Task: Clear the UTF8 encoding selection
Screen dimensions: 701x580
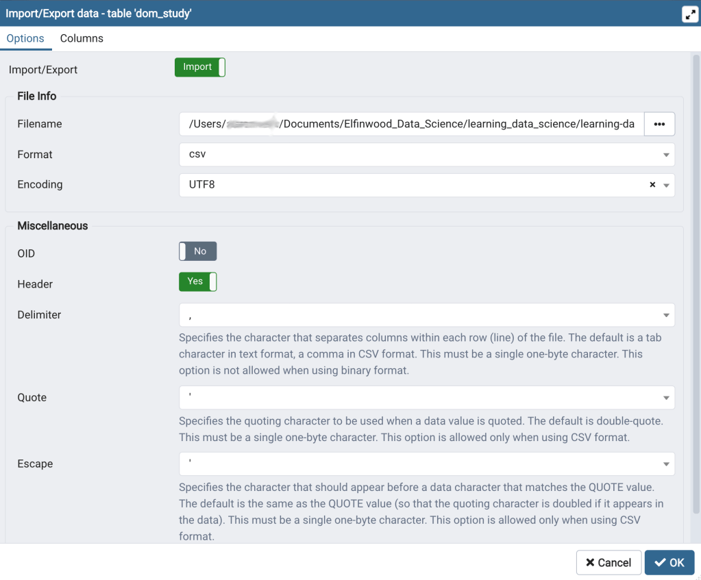Action: tap(652, 185)
